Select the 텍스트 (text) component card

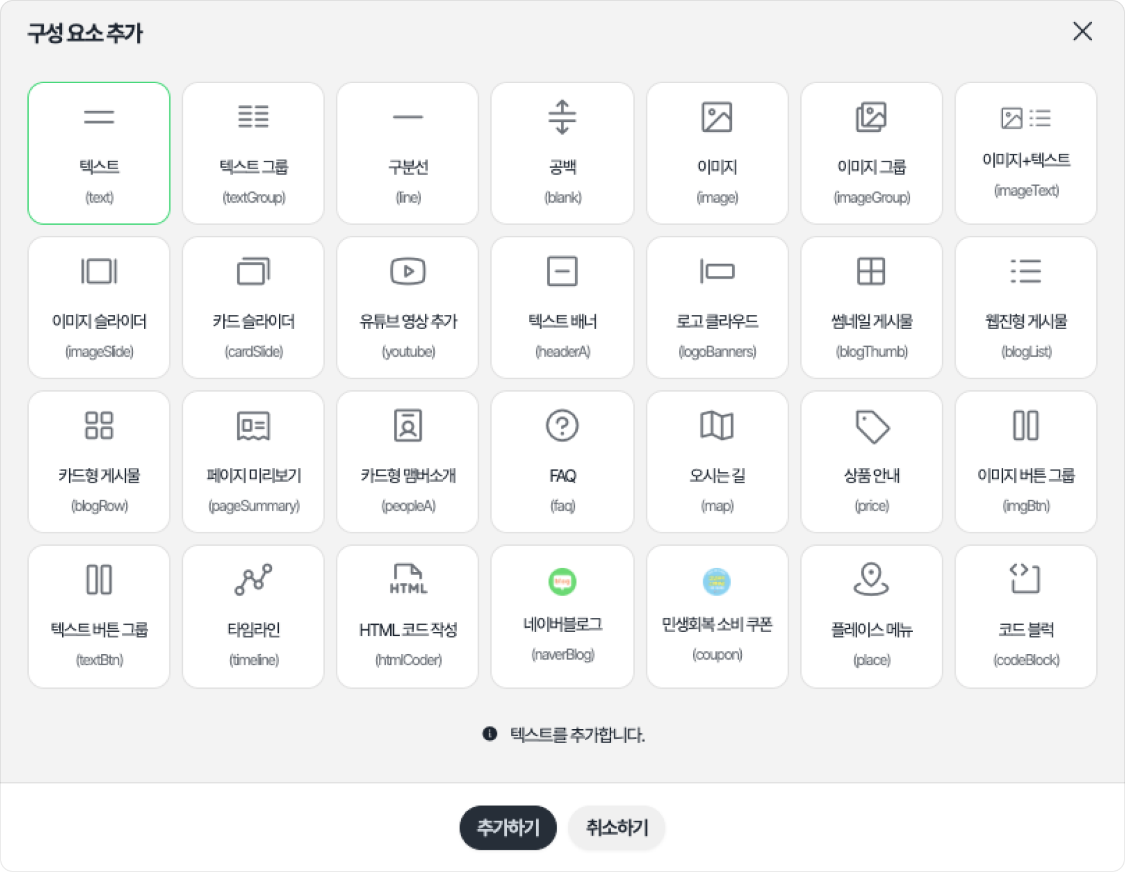coord(98,153)
